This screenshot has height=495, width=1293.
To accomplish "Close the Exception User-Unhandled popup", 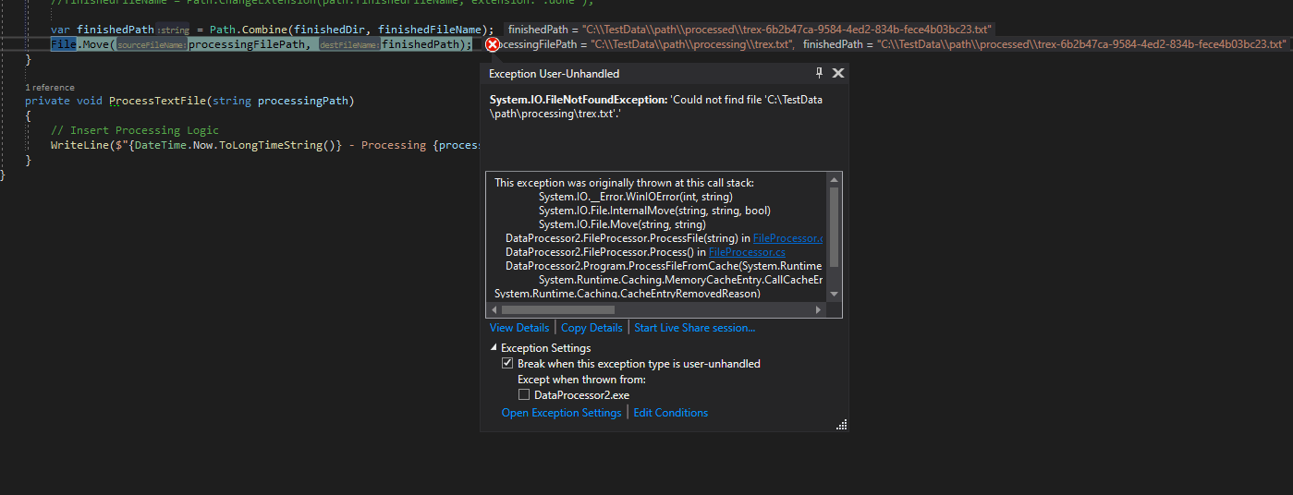I will (x=838, y=73).
